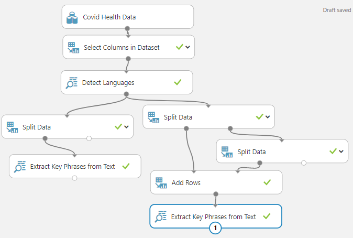Click the Detect Languages module icon
This screenshot has width=353, height=238.
70,83
